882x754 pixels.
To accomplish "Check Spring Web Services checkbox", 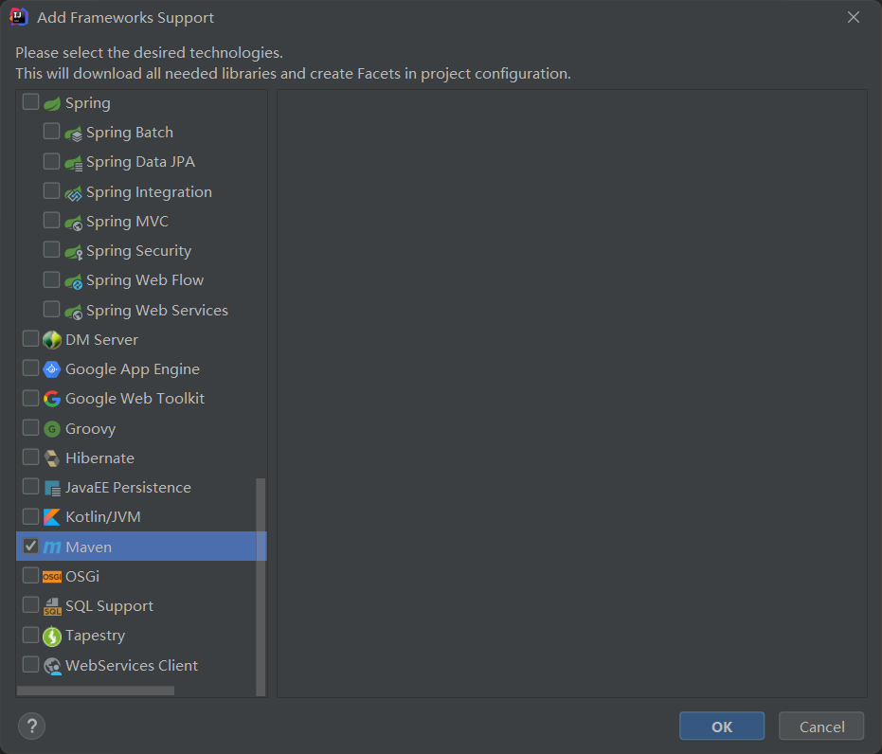I will [x=52, y=309].
